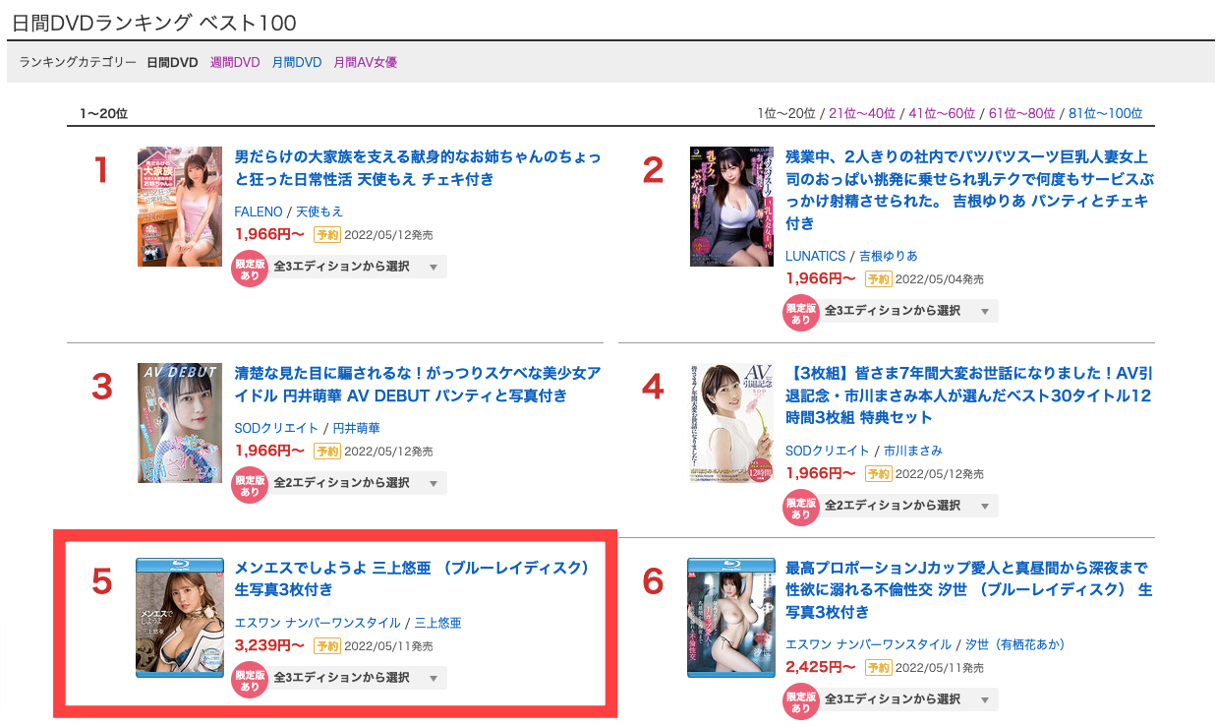
Task: Click the 予約 badge next to rank 3 price
Action: click(x=328, y=451)
